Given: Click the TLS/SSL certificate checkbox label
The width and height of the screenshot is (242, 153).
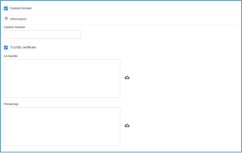Looking at the screenshot, I should point(23,47).
